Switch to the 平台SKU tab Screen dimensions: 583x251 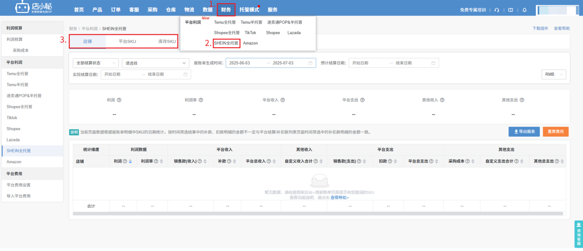tap(127, 41)
